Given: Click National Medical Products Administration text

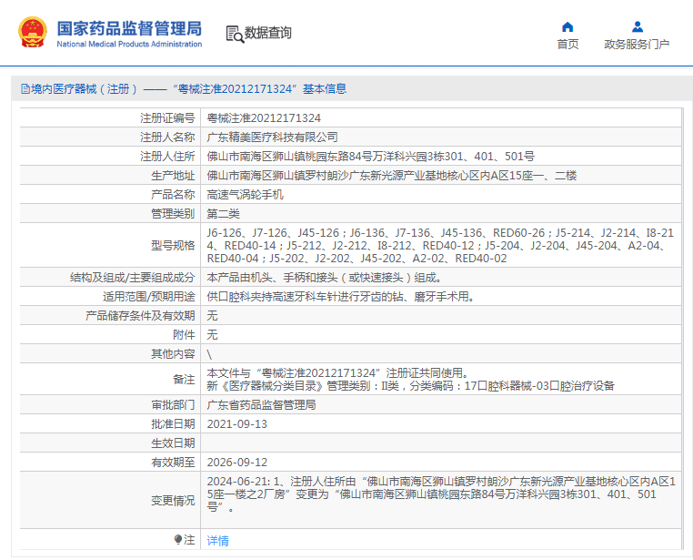Looking at the screenshot, I should tap(129, 45).
